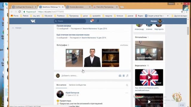This screenshot has width=191, height=107.
Task: Open topic Ещё отличная система изучения языка
Action: click(x=73, y=35)
